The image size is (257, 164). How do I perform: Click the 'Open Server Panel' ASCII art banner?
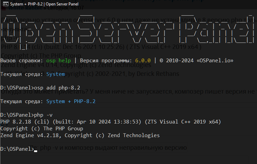(128, 32)
